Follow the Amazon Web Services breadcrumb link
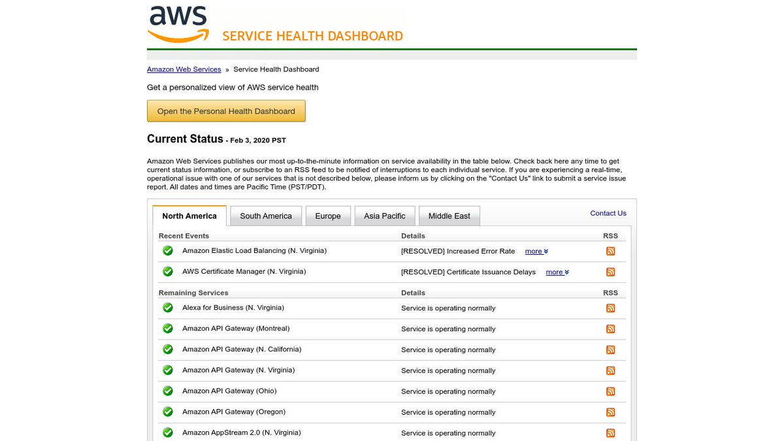The image size is (784, 441). click(x=184, y=69)
